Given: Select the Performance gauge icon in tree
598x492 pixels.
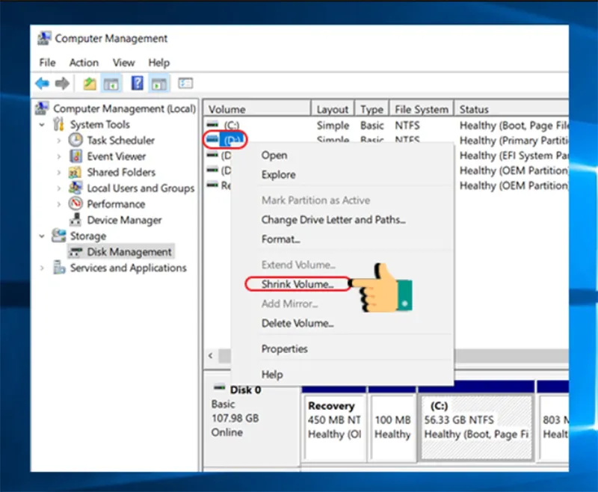Looking at the screenshot, I should coord(75,203).
